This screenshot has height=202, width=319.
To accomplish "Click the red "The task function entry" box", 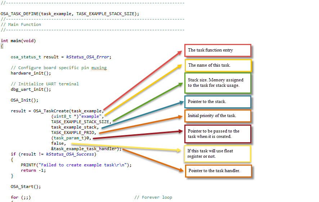I will tap(218, 50).
